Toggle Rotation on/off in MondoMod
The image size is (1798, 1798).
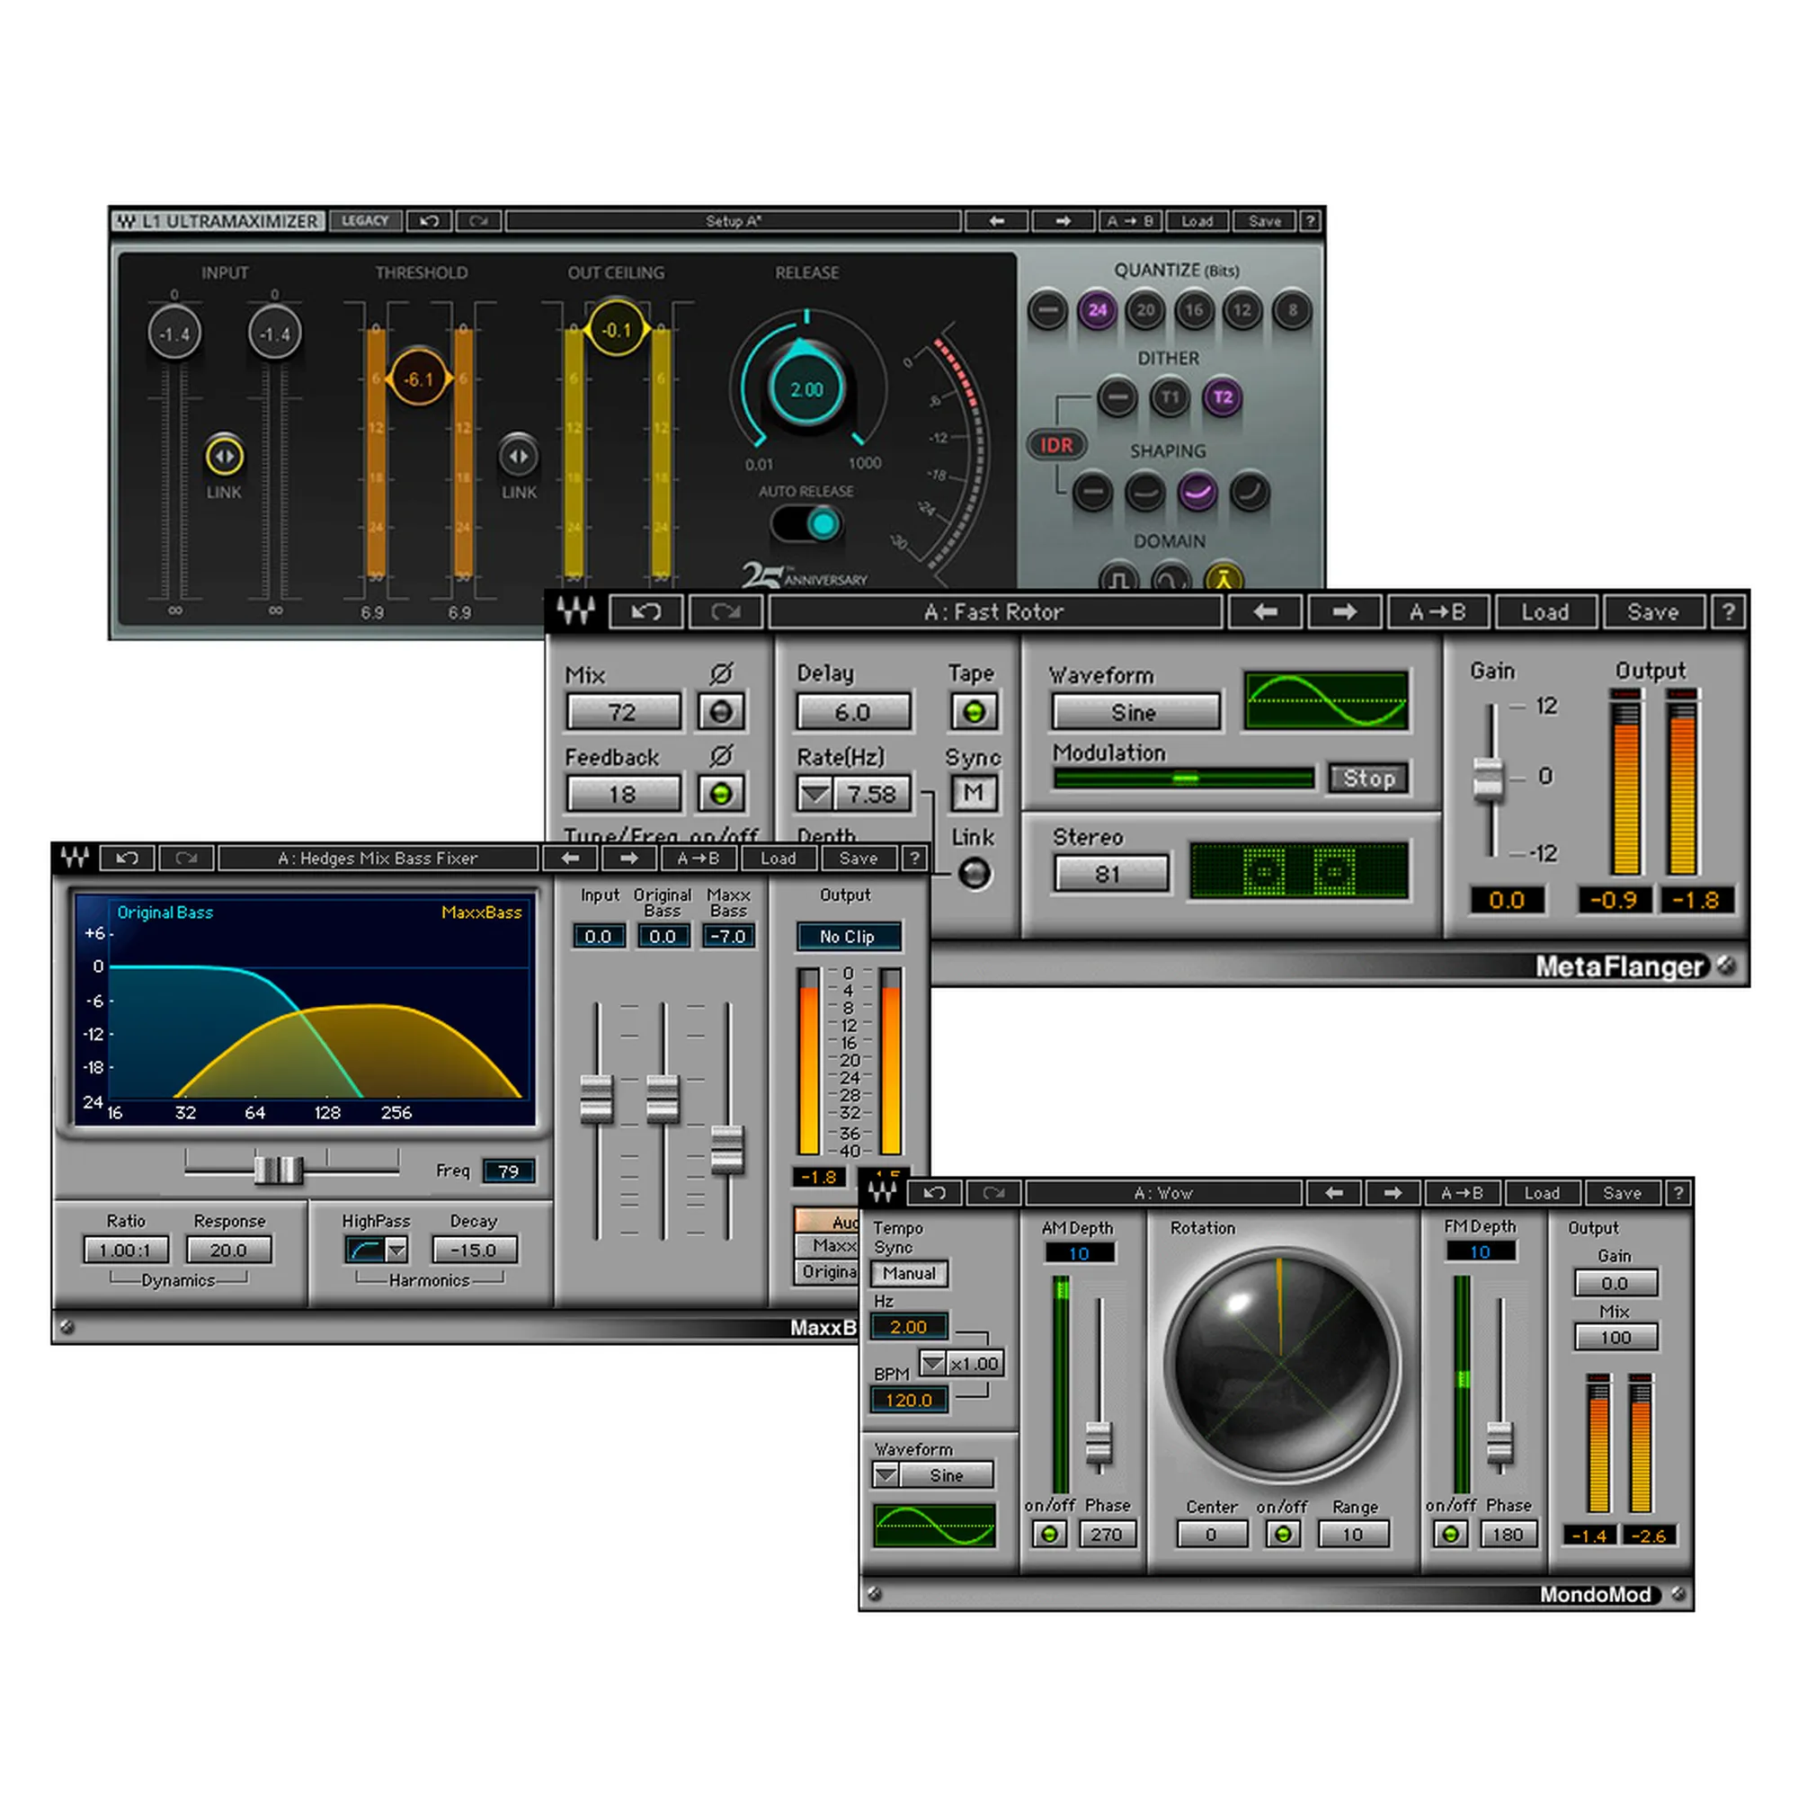(1283, 1535)
